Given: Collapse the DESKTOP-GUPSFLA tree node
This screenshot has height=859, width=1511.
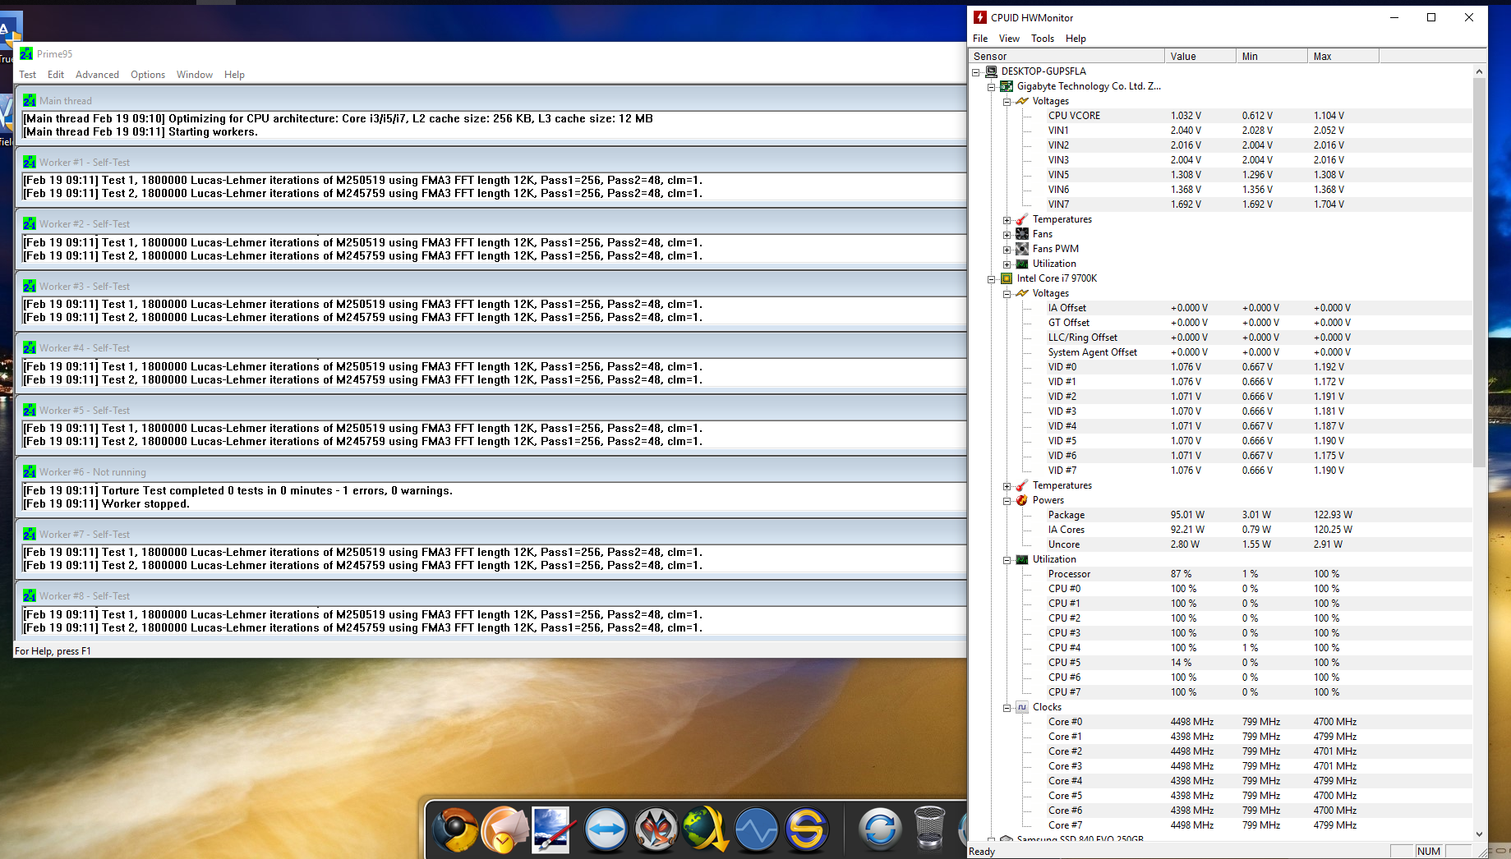Looking at the screenshot, I should pos(976,71).
